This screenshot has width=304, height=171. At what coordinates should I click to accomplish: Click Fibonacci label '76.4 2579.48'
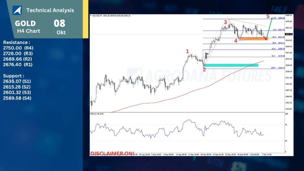[x=277, y=56]
